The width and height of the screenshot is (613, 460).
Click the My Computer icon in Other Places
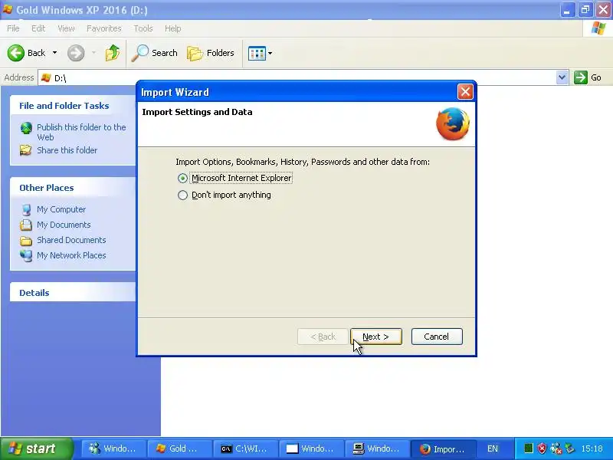tap(26, 209)
